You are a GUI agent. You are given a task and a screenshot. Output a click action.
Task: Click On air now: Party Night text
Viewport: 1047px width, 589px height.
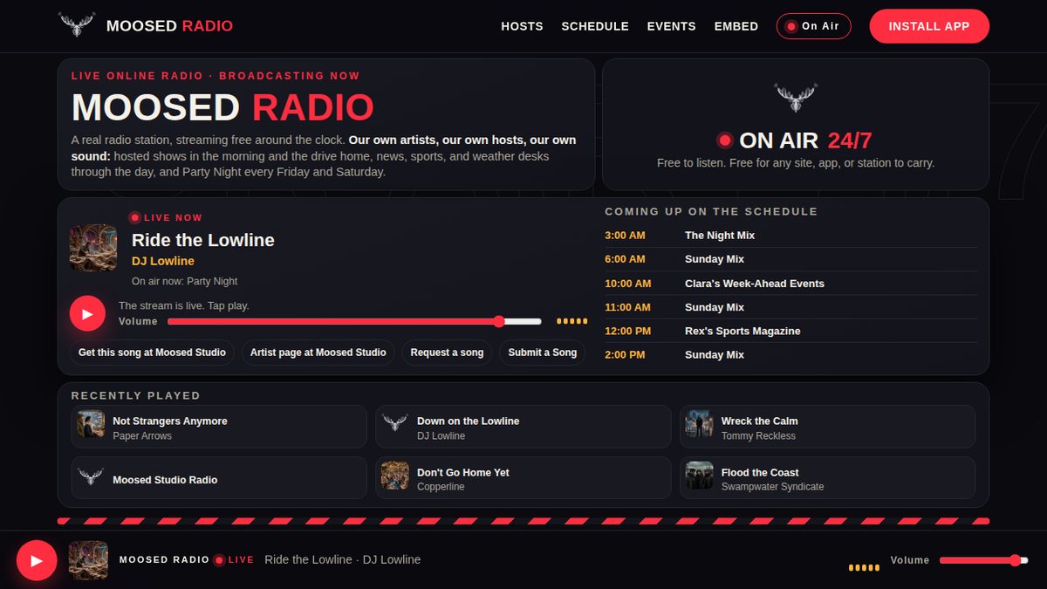(x=184, y=282)
